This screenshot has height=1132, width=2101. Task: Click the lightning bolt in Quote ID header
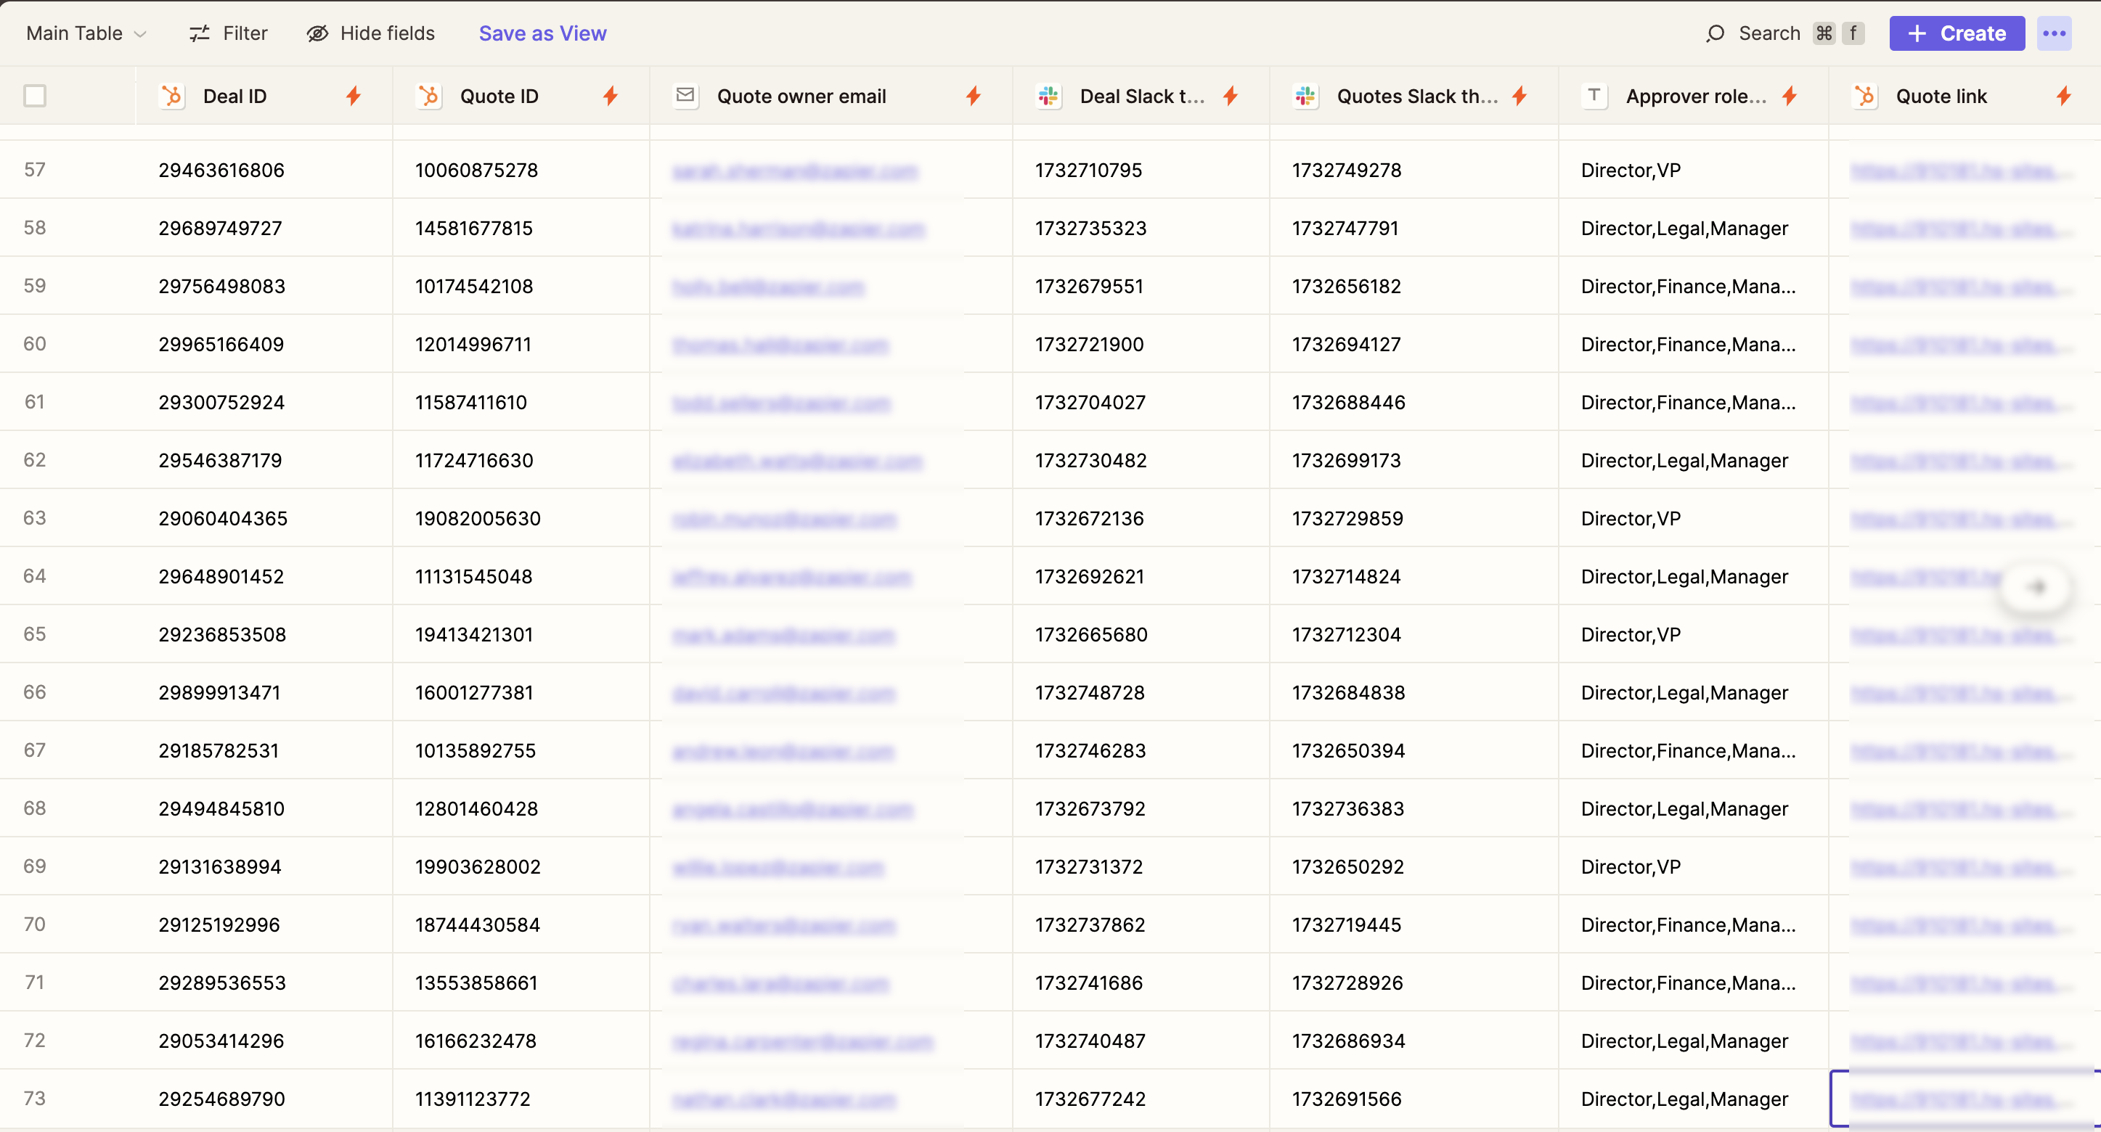click(x=610, y=97)
